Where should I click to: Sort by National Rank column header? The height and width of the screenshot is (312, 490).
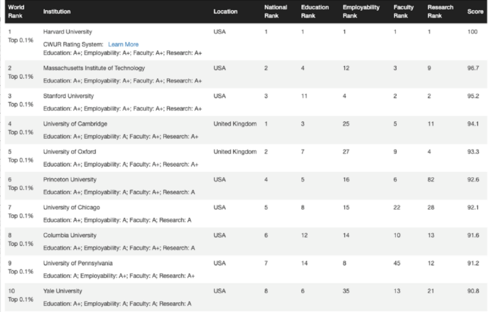pyautogui.click(x=275, y=12)
